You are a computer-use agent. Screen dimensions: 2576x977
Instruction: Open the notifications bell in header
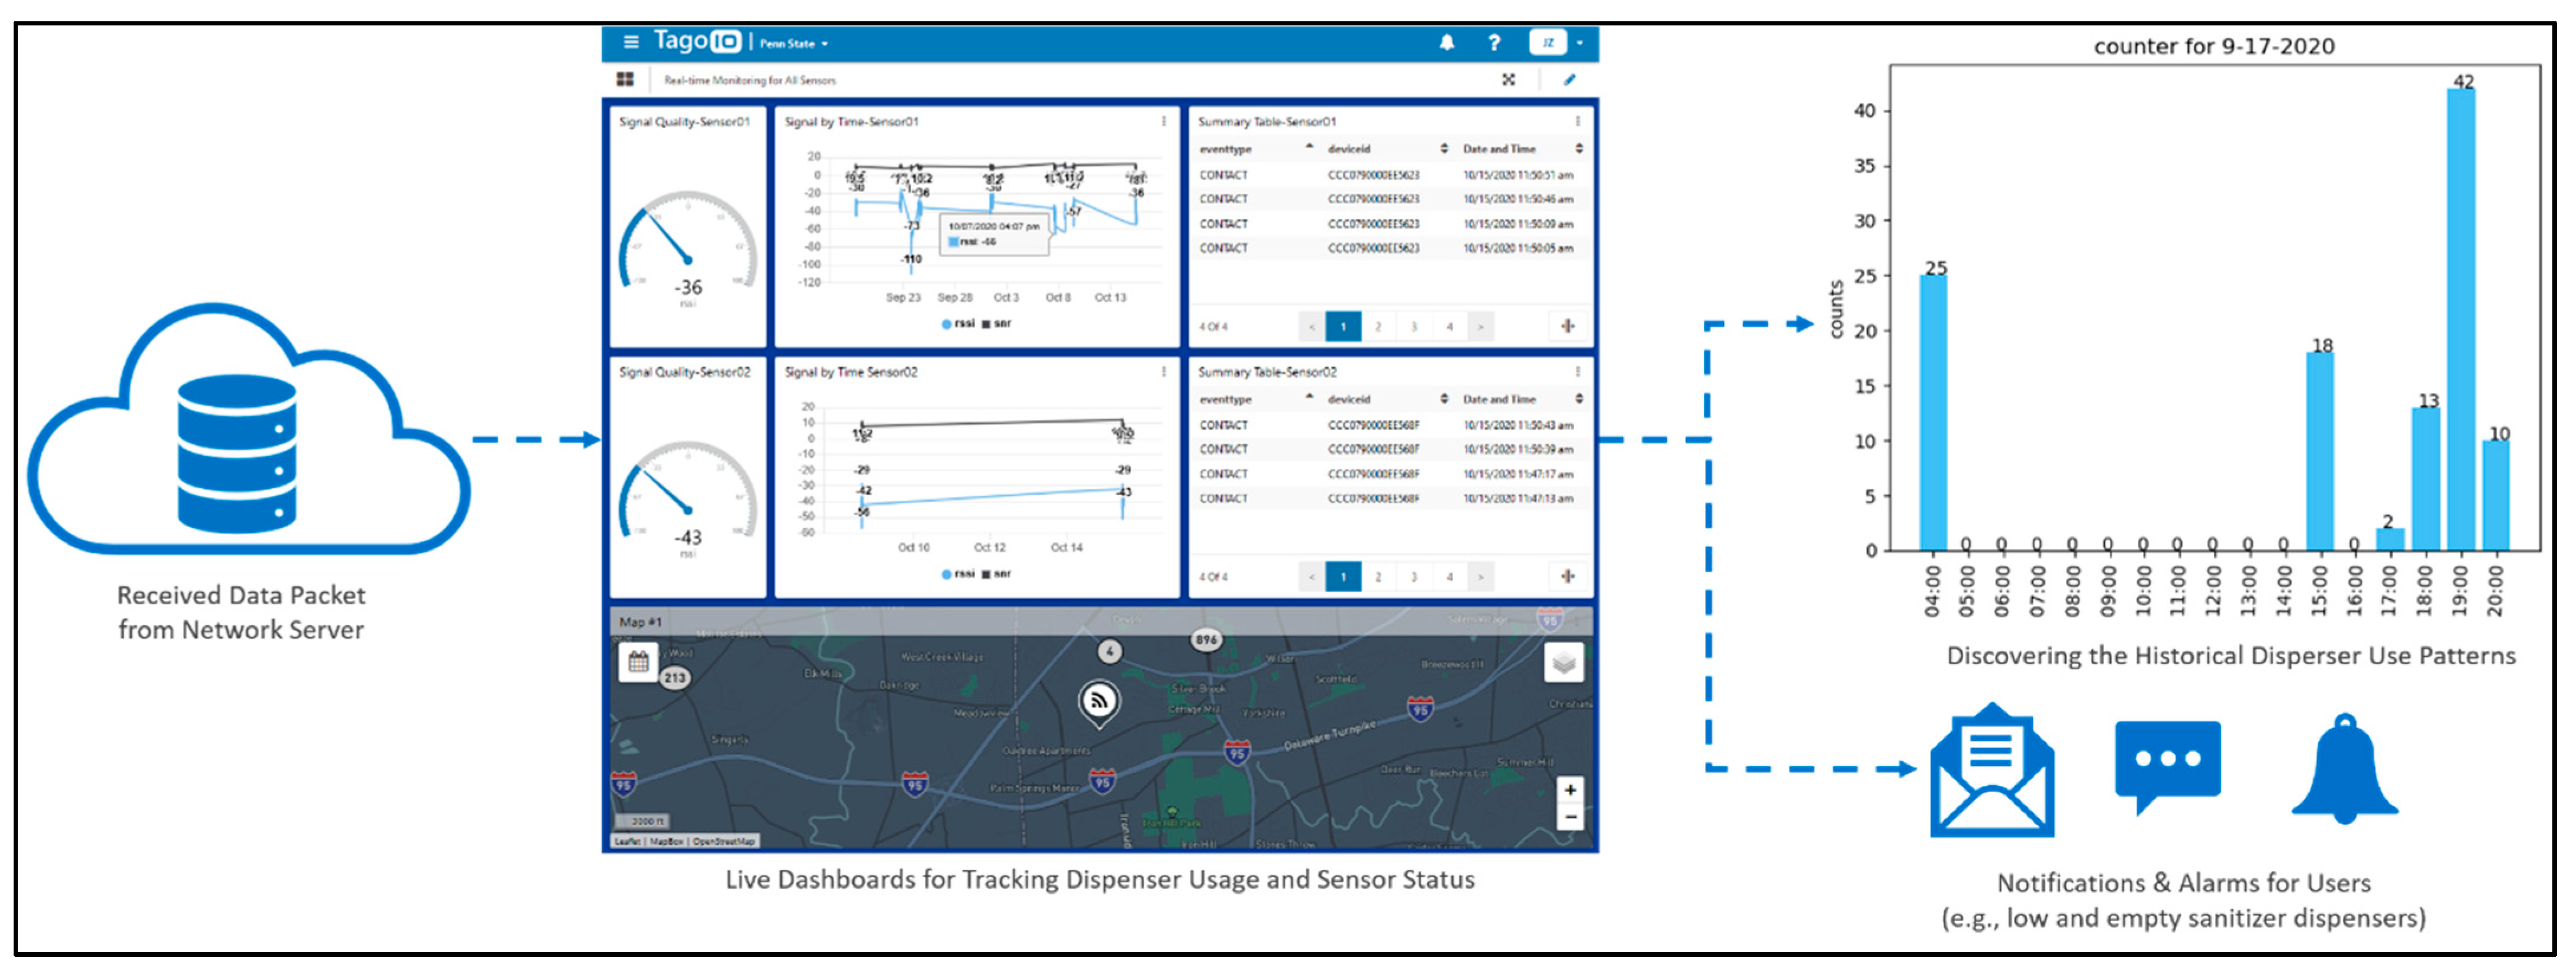1446,42
